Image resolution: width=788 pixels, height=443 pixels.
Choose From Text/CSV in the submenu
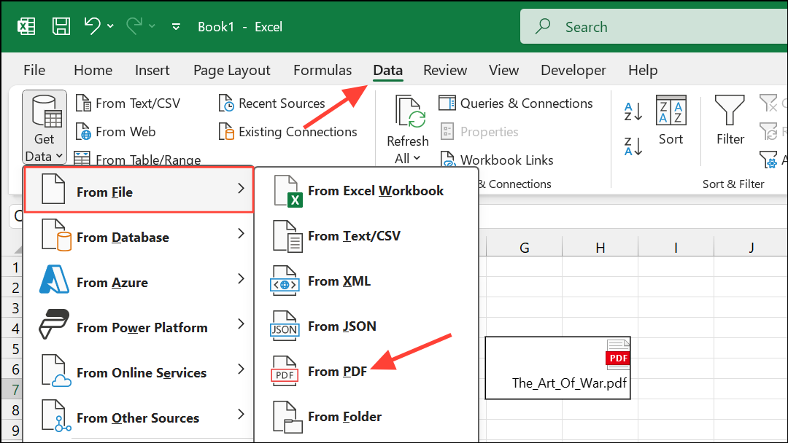coord(366,236)
